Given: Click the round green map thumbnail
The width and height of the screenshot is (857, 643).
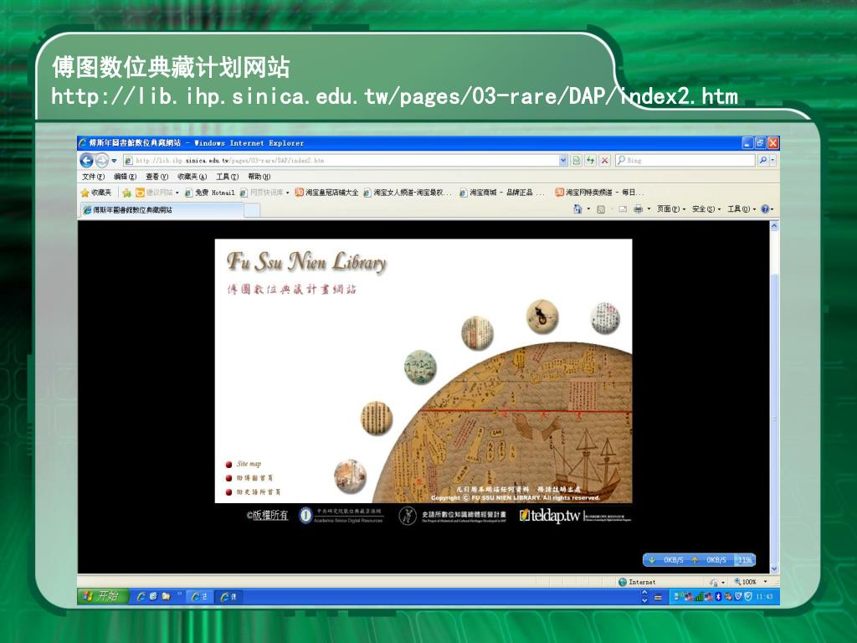Looking at the screenshot, I should tap(420, 367).
